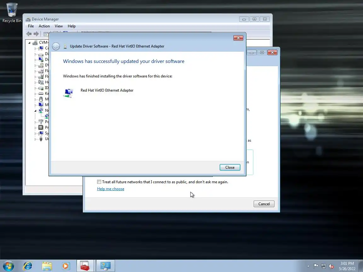The image size is (363, 272).
Task: Click the Forward arrow in Device Manager toolbar
Action: click(36, 34)
